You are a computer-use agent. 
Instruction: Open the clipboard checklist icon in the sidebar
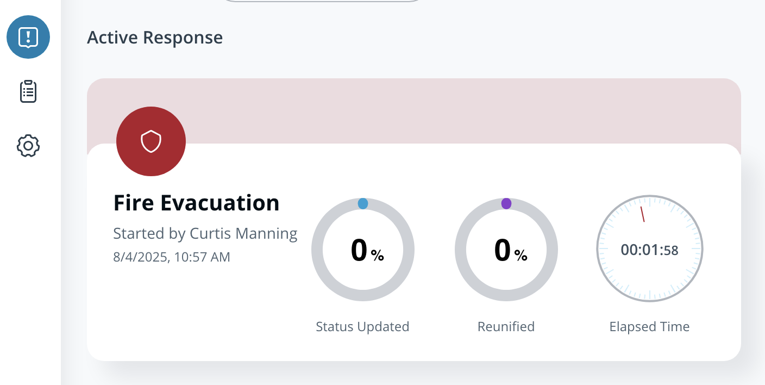(x=28, y=92)
